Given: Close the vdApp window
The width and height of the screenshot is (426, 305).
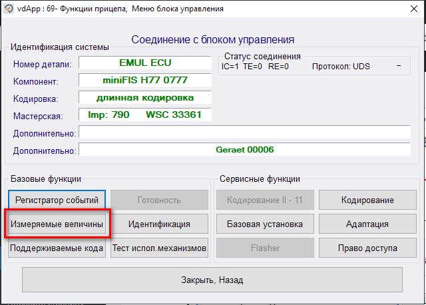Looking at the screenshot, I should (414, 9).
